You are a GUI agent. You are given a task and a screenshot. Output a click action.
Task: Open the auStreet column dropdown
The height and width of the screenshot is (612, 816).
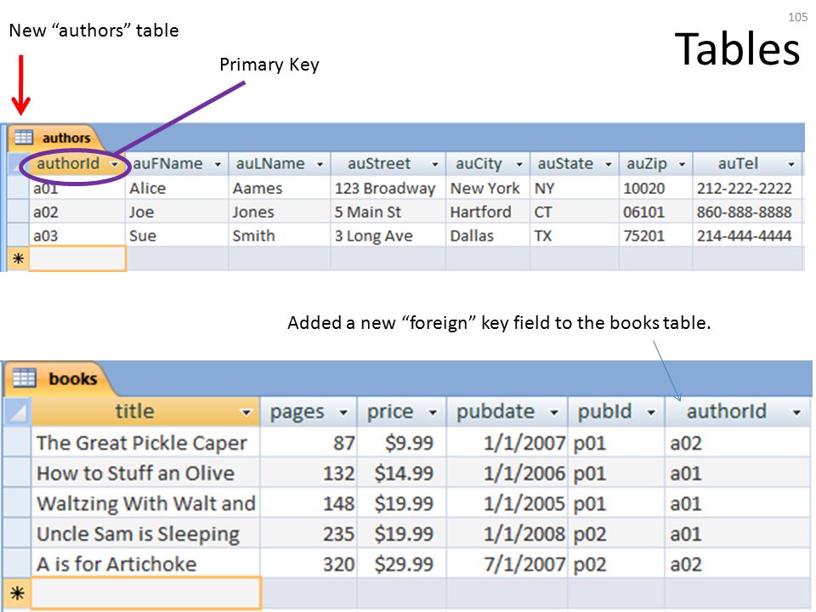(x=435, y=164)
